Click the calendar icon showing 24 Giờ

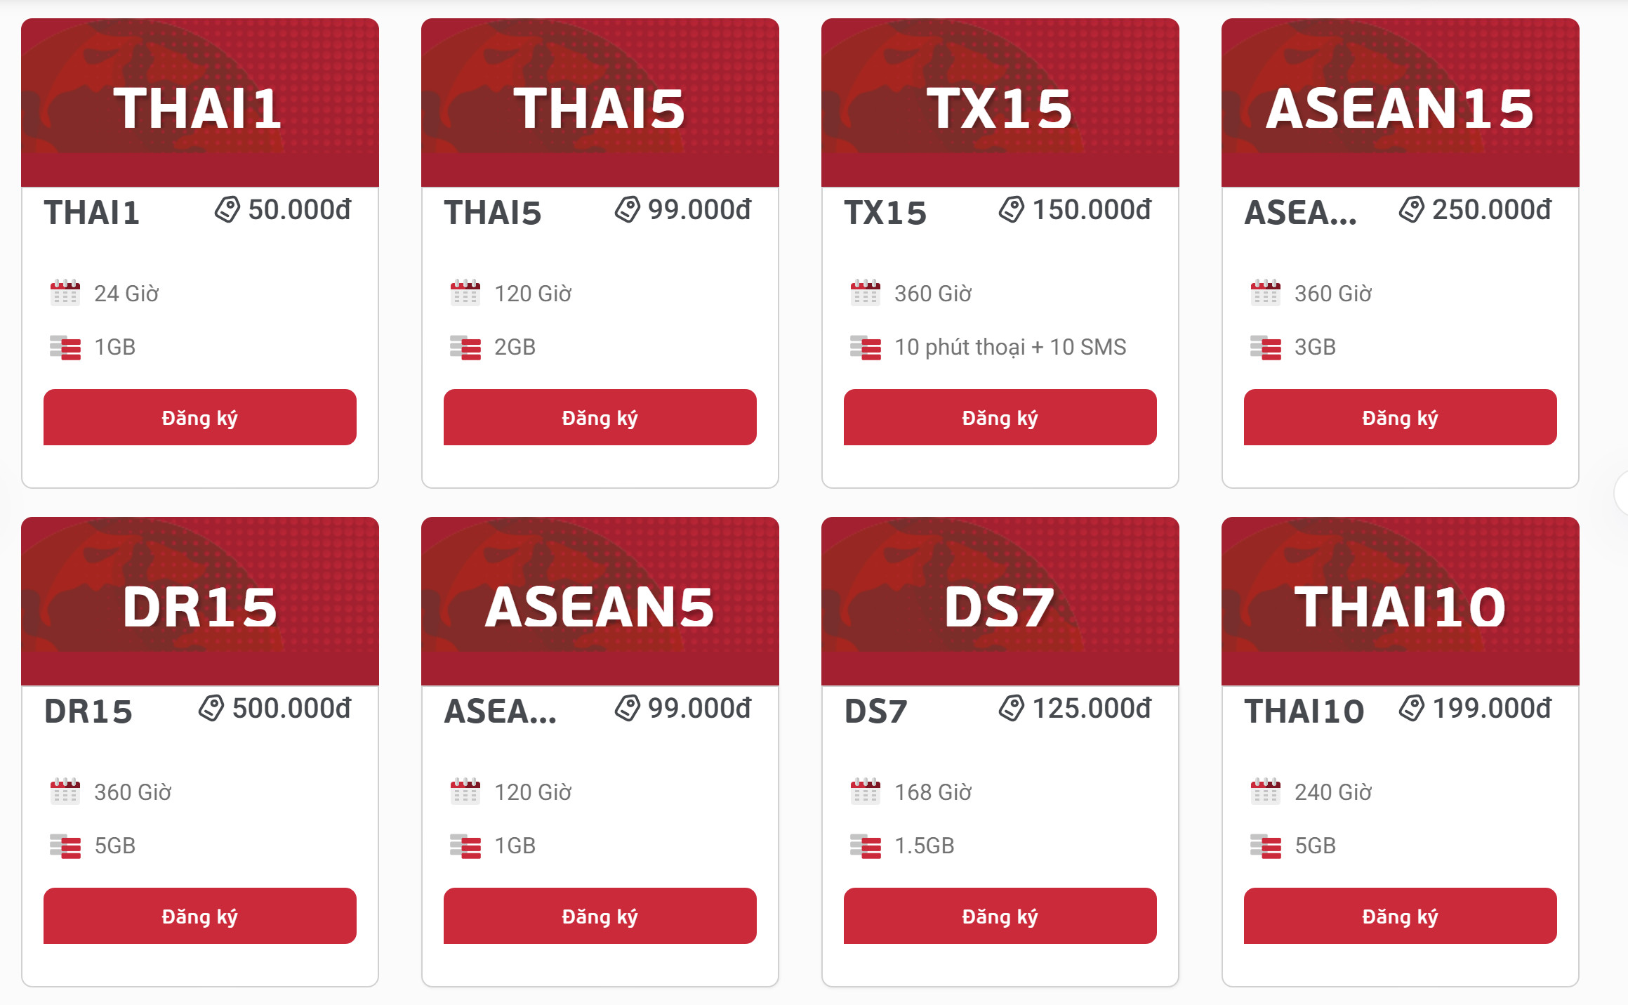coord(65,293)
